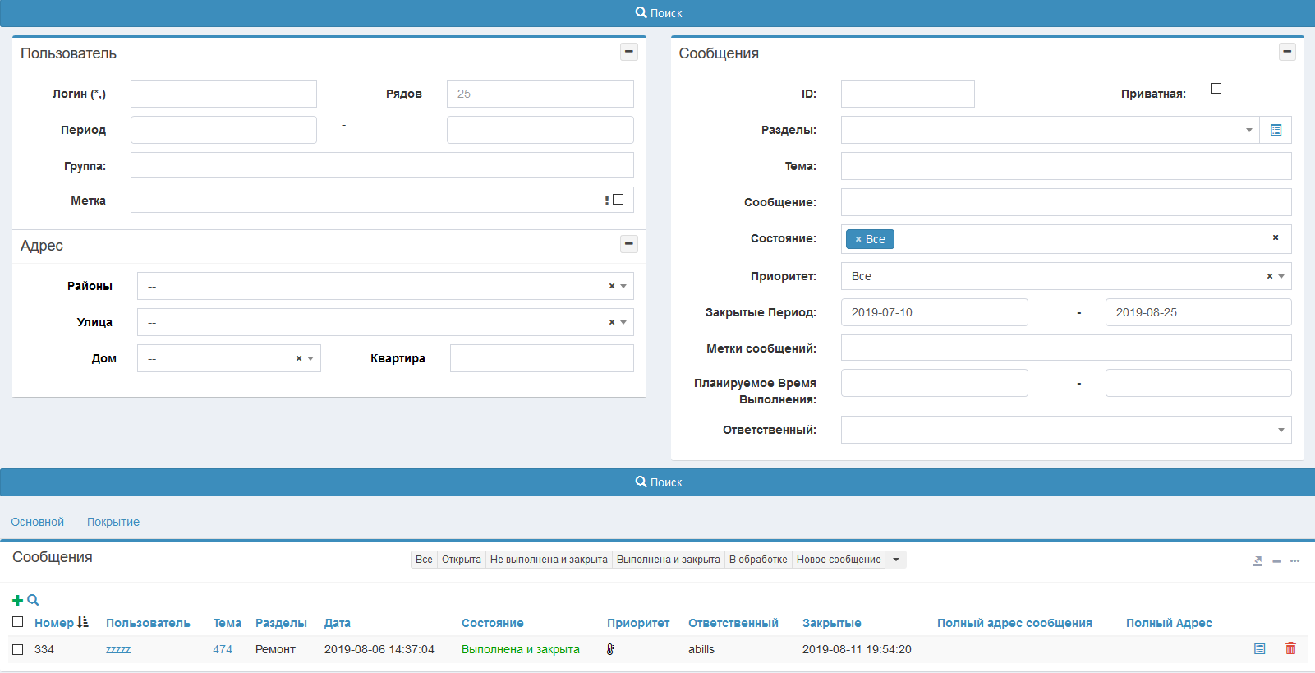Click the search magnifier icon above the table
1315x673 pixels.
point(33,601)
